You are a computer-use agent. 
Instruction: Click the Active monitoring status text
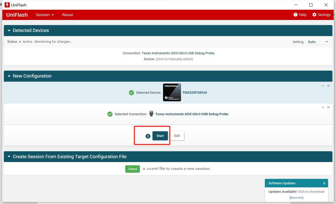point(47,41)
